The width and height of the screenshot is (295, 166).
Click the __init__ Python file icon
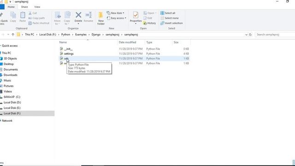pos(61,49)
